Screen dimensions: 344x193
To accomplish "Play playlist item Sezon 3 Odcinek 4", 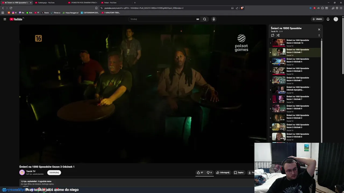I will tap(295, 62).
